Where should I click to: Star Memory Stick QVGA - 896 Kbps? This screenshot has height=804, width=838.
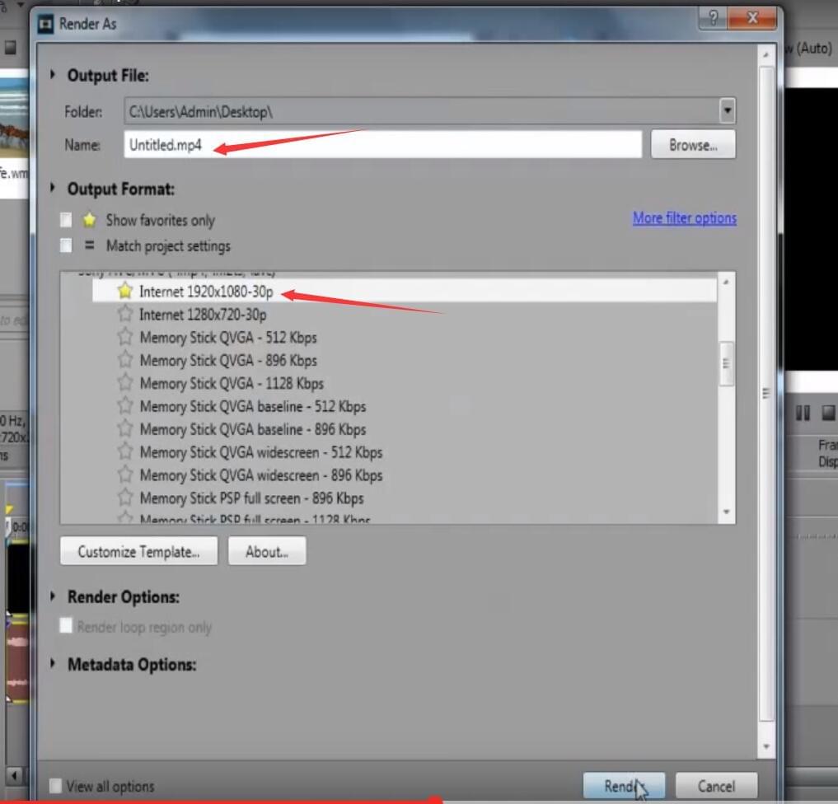click(125, 360)
